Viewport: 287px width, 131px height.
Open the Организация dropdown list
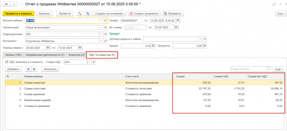click(x=101, y=27)
